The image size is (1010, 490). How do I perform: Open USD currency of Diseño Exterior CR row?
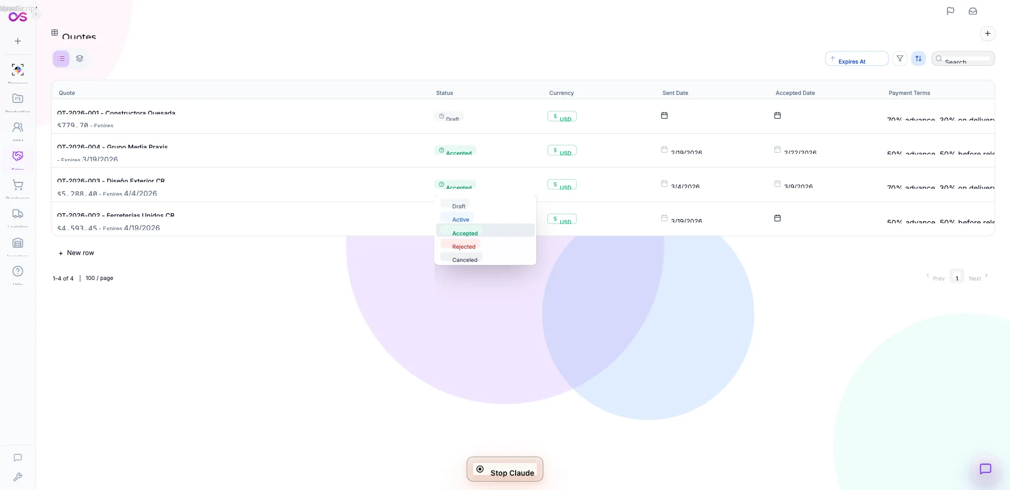click(x=562, y=185)
